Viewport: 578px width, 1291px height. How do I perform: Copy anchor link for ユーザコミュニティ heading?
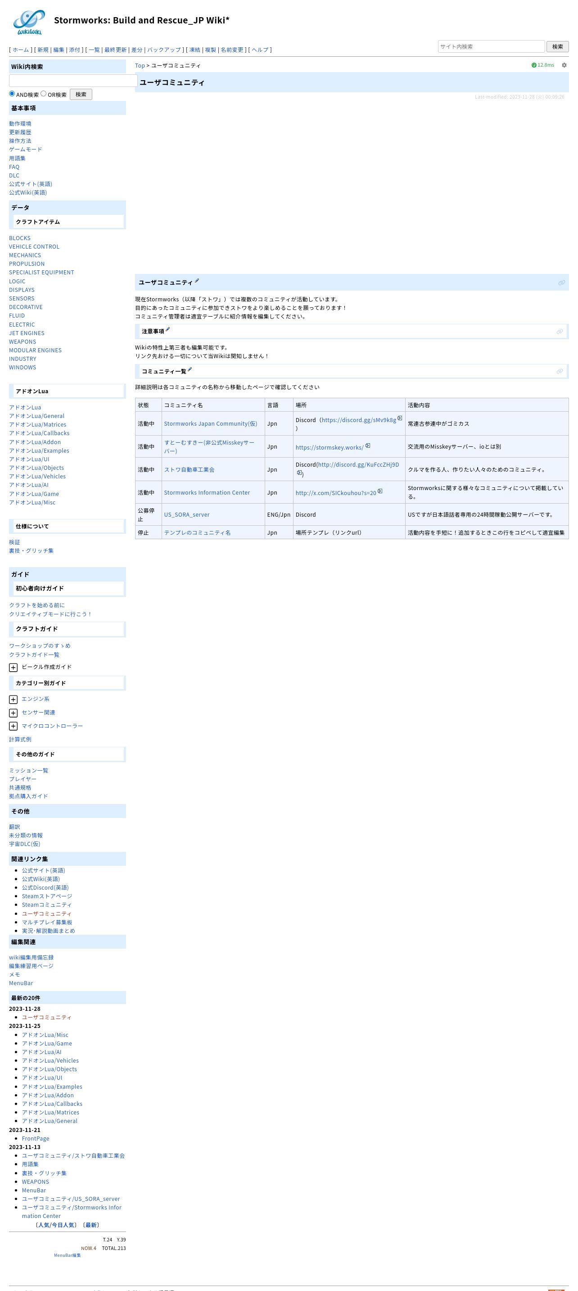click(x=561, y=282)
